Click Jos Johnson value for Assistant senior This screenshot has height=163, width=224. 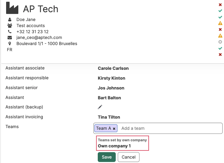[111, 88]
